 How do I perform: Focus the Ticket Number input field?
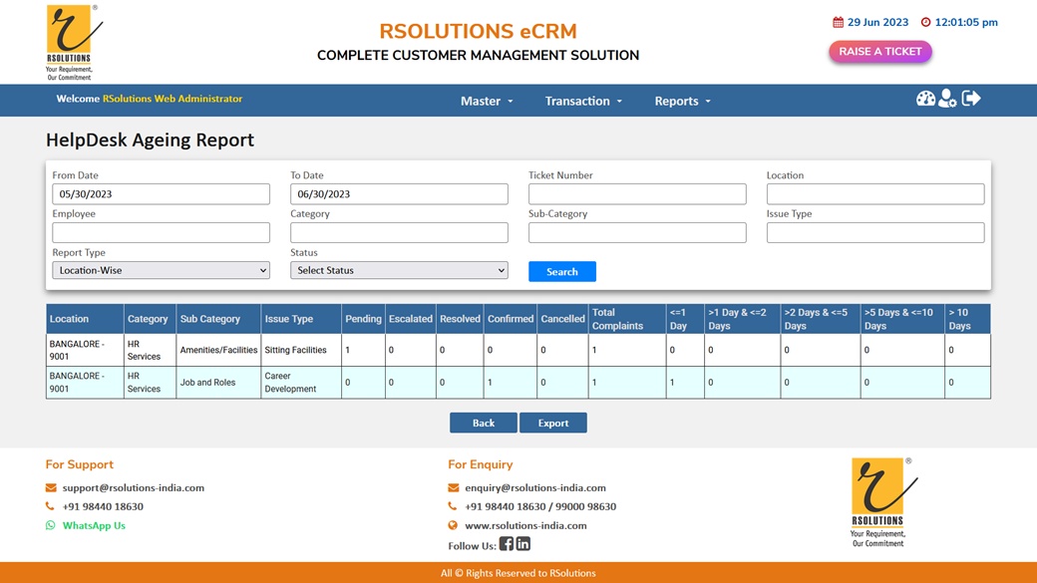(x=637, y=194)
